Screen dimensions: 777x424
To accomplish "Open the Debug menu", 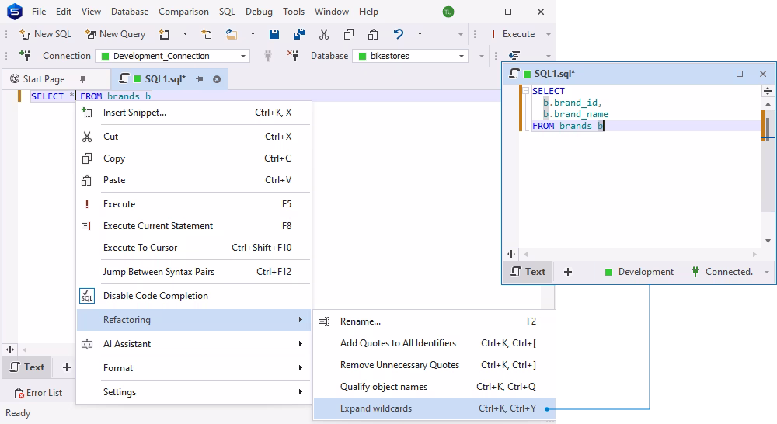I will click(259, 12).
